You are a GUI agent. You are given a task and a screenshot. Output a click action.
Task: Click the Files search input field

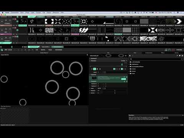pos(156,59)
